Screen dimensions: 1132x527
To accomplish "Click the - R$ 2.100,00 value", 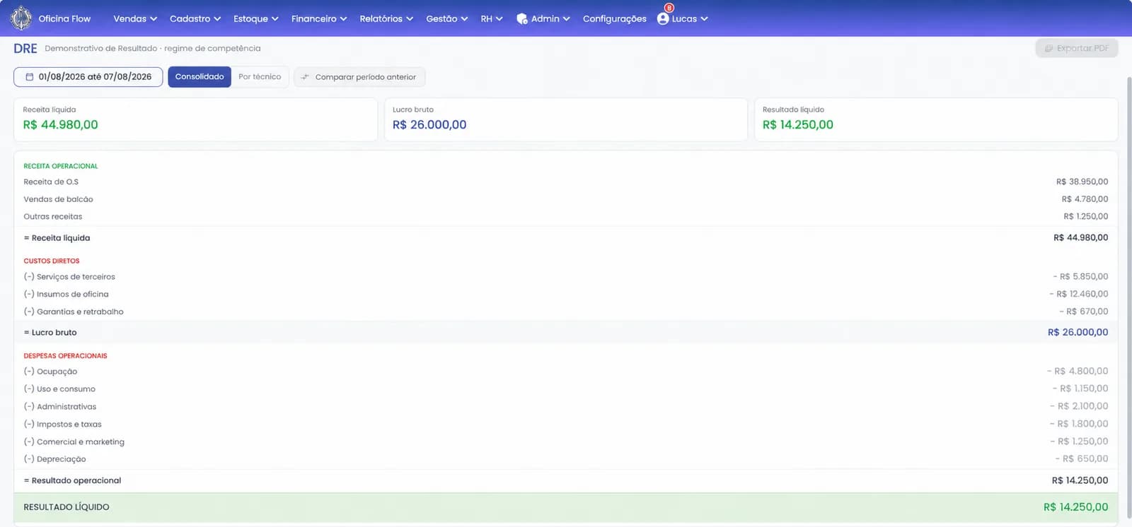I will (x=1079, y=406).
